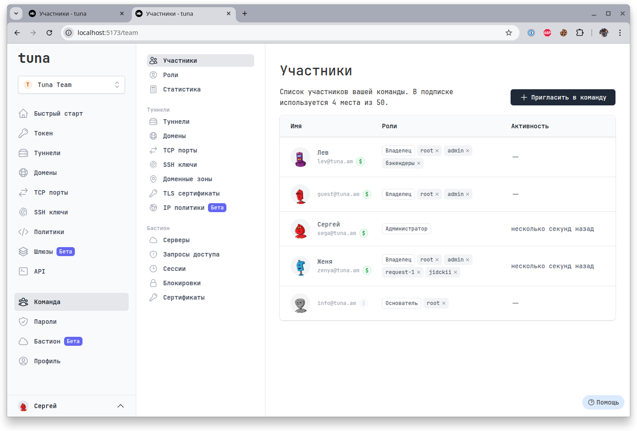Viewport: 637px width, 431px height.
Task: Click the greyed dollar icon beside info@tuna.am
Action: point(364,303)
